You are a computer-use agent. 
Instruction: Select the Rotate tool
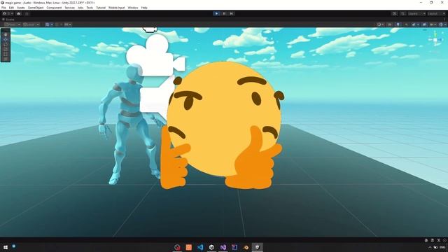[x=6, y=44]
